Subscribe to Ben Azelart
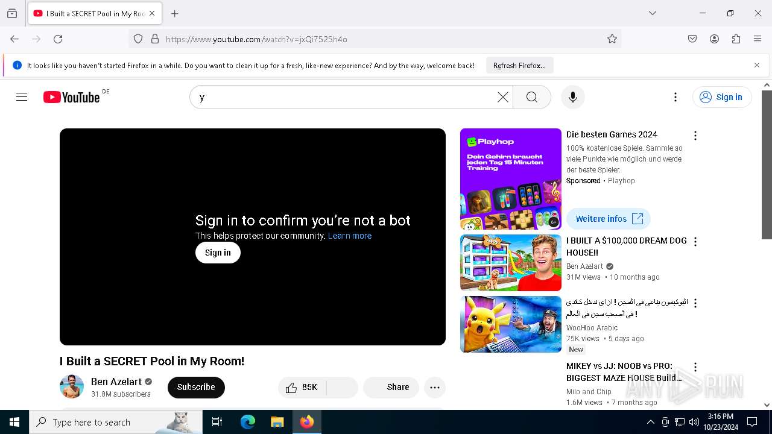 tap(196, 388)
